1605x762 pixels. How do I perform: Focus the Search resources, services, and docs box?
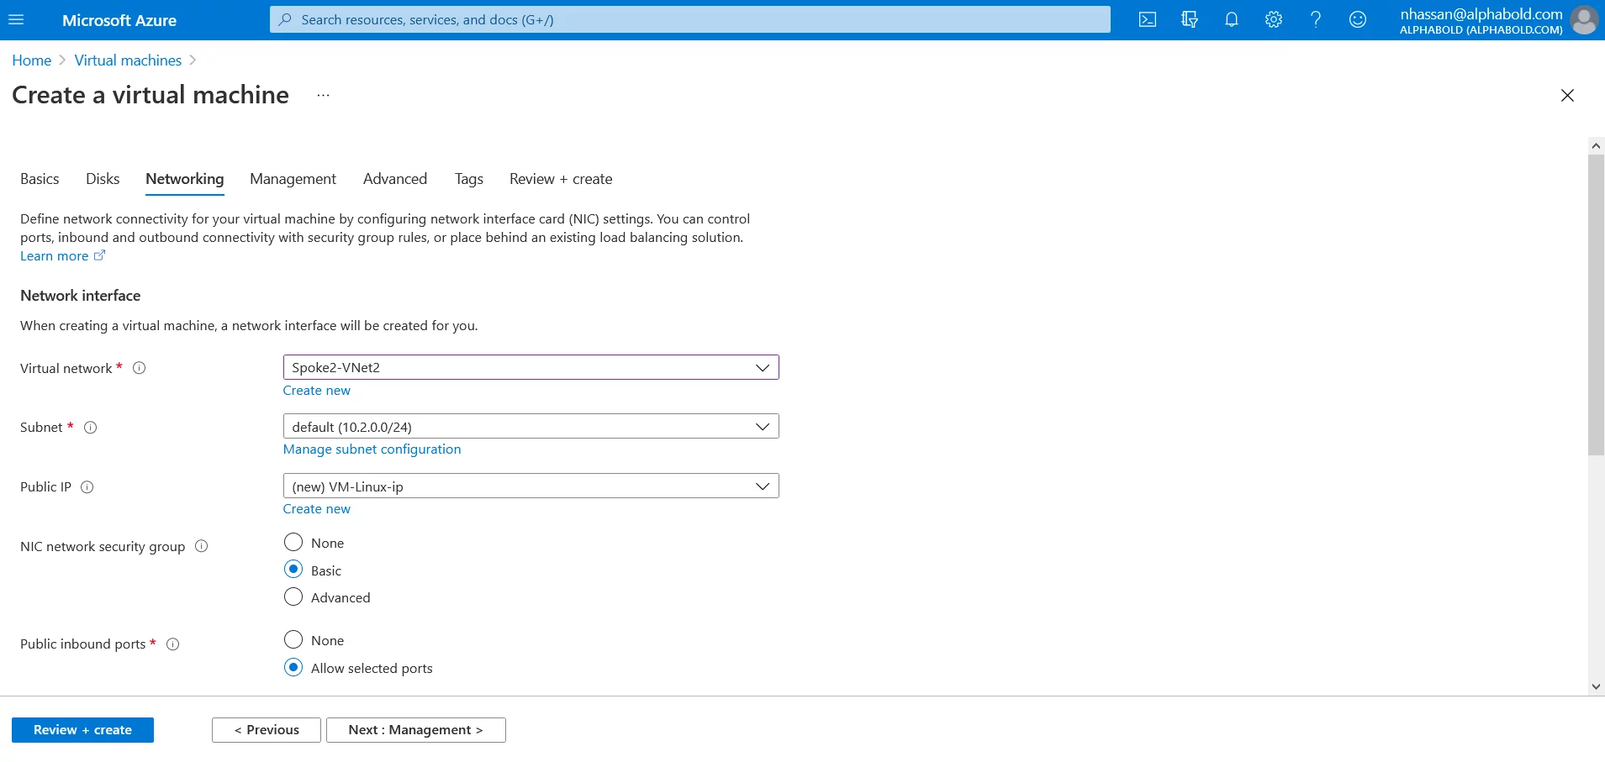pos(689,19)
